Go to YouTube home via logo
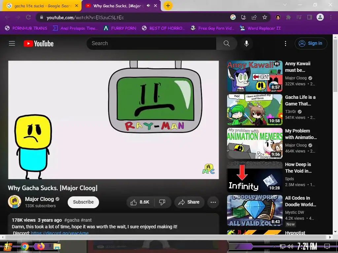Viewport: 338px width, 253px height. 39,43
